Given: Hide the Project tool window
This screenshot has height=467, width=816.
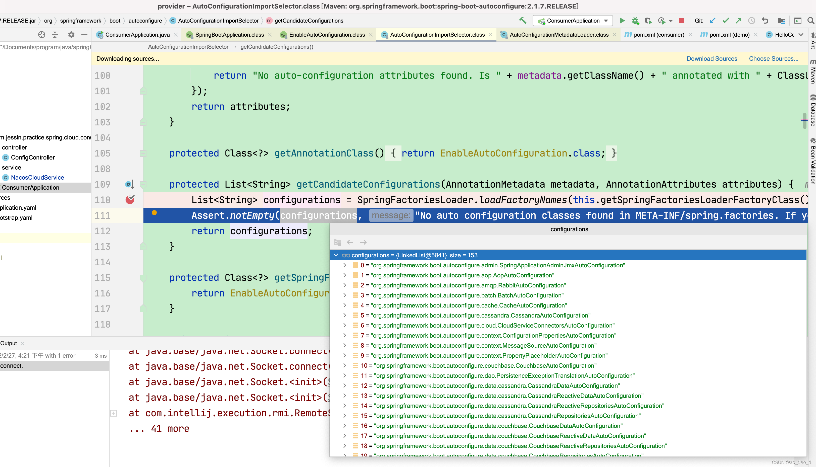Looking at the screenshot, I should 84,35.
